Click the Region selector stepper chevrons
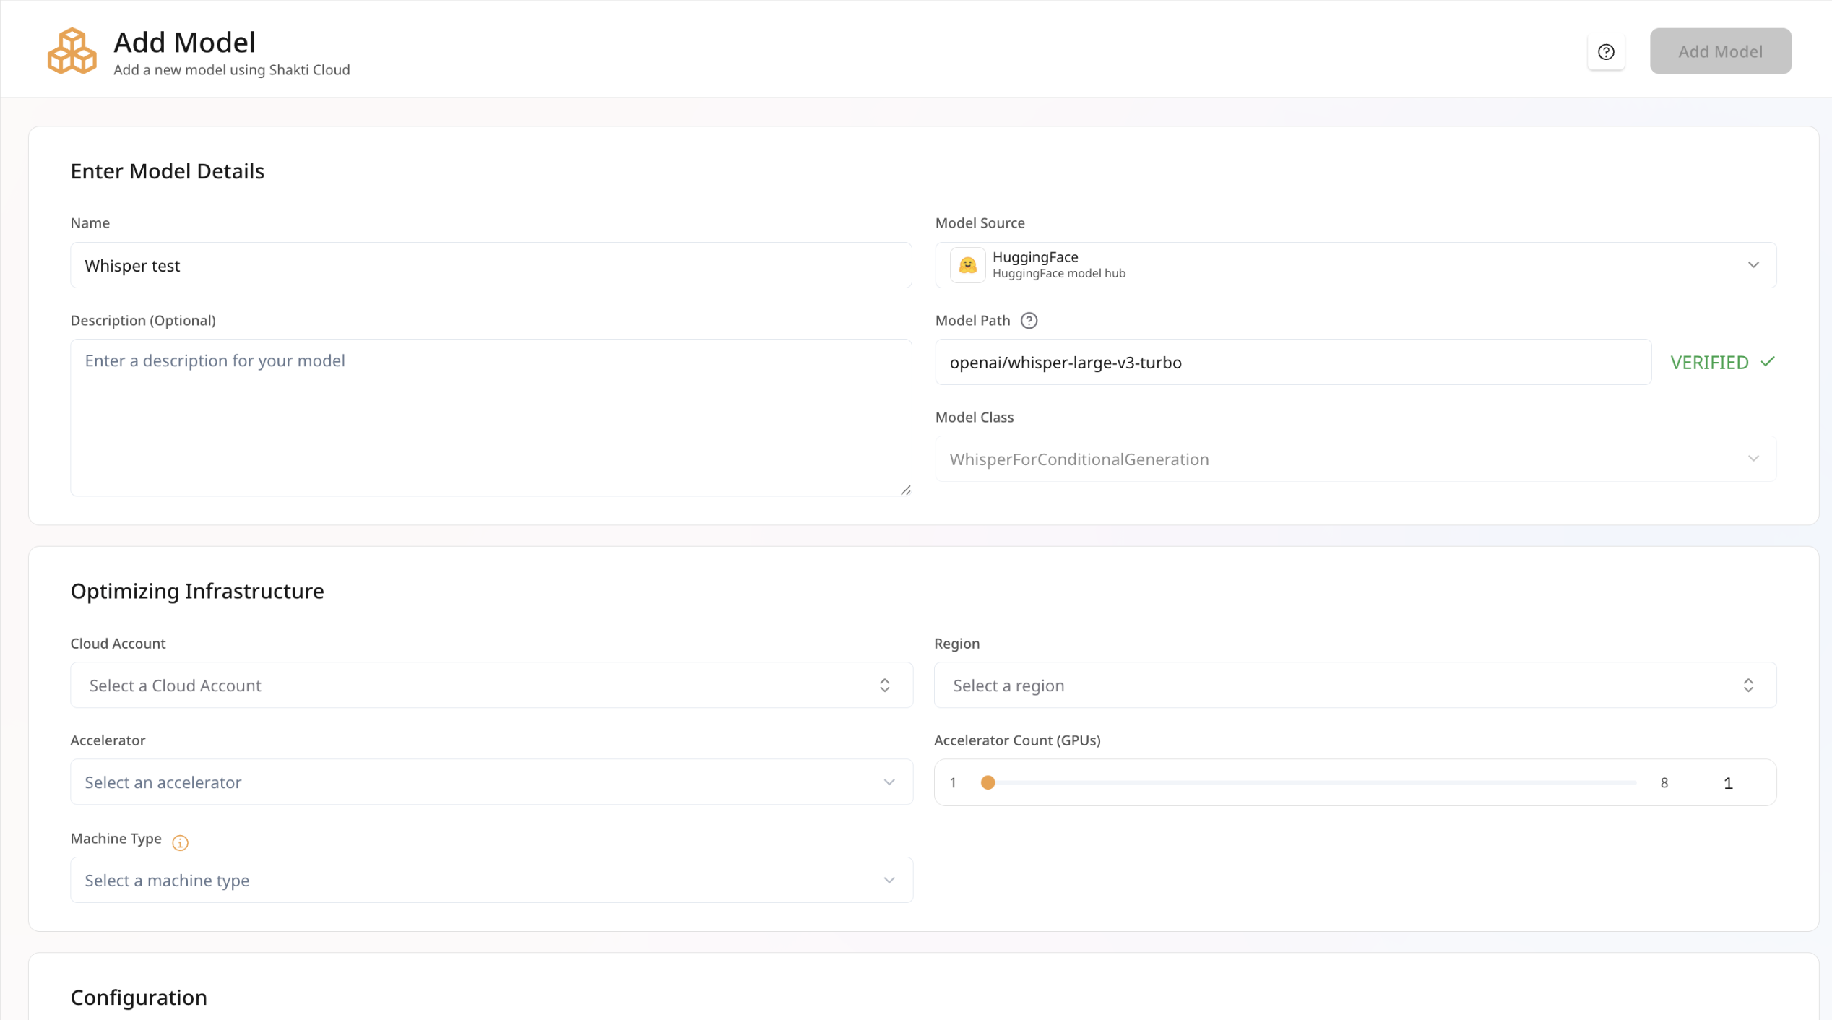The height and width of the screenshot is (1020, 1832). tap(1749, 685)
